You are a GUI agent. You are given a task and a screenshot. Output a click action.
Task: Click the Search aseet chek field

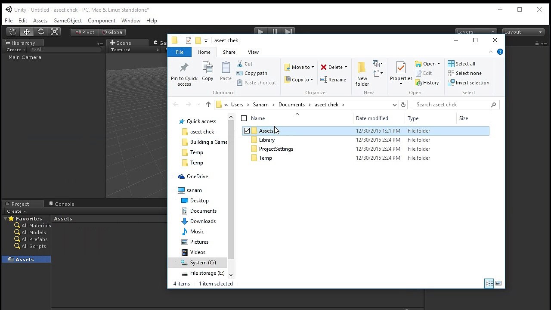click(x=452, y=105)
